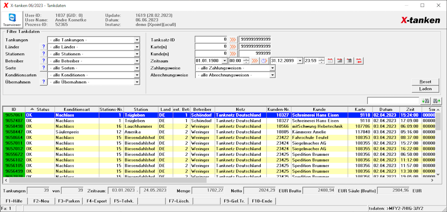This screenshot has height=212, width=447.
Task: Click the first calendar icon after 23:59
Action: (x=330, y=61)
